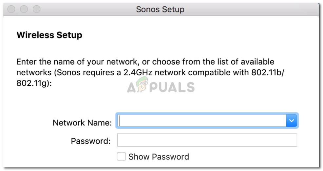
Task: Click inside the Password field
Action: coord(207,140)
